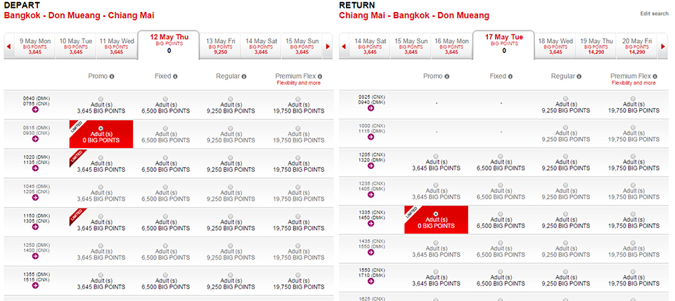Screen dimensions: 675x301
Task: Open Premium Flex info icon in Return section
Action: pos(655,76)
